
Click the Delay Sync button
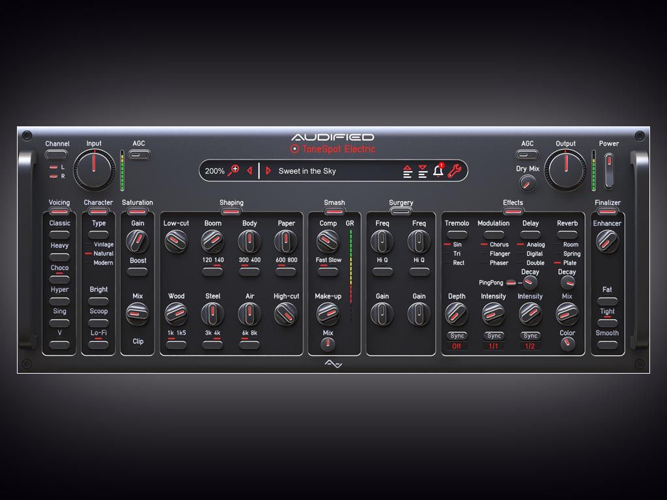[x=530, y=336]
